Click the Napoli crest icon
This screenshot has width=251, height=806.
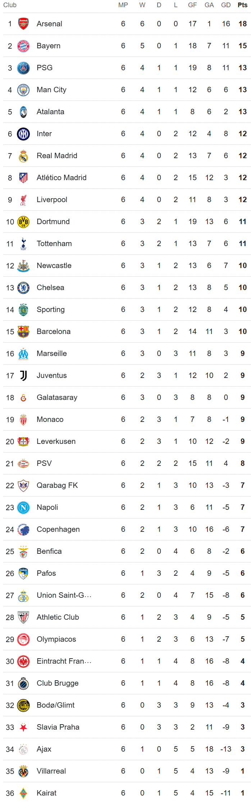click(x=23, y=507)
